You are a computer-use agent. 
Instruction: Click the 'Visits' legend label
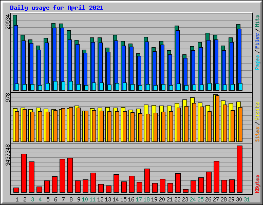257,111
